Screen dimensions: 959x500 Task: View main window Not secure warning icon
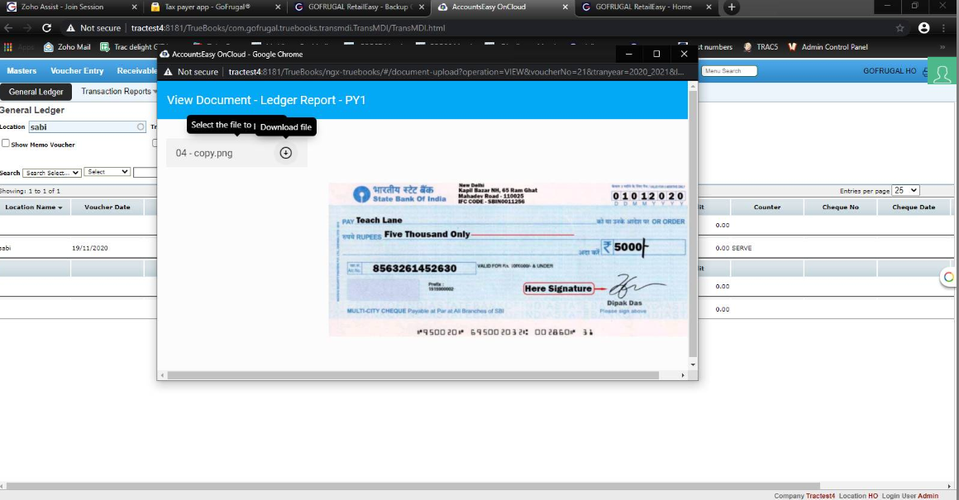pyautogui.click(x=71, y=28)
